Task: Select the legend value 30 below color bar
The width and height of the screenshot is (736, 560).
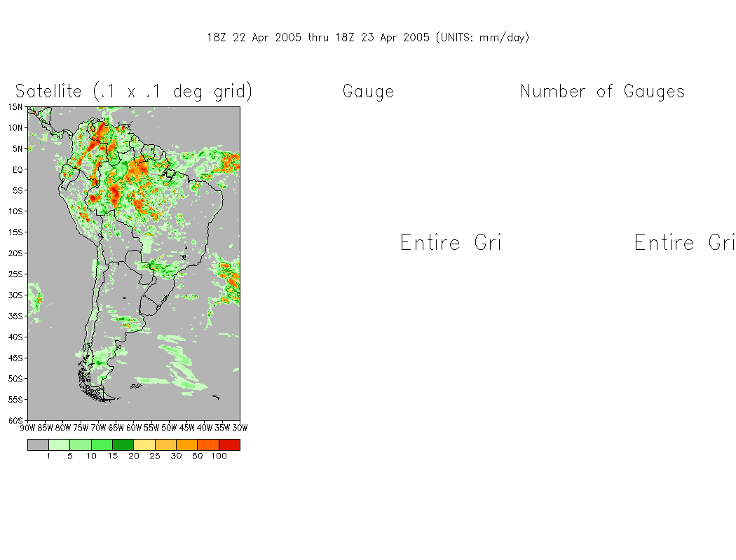Action: 176,456
